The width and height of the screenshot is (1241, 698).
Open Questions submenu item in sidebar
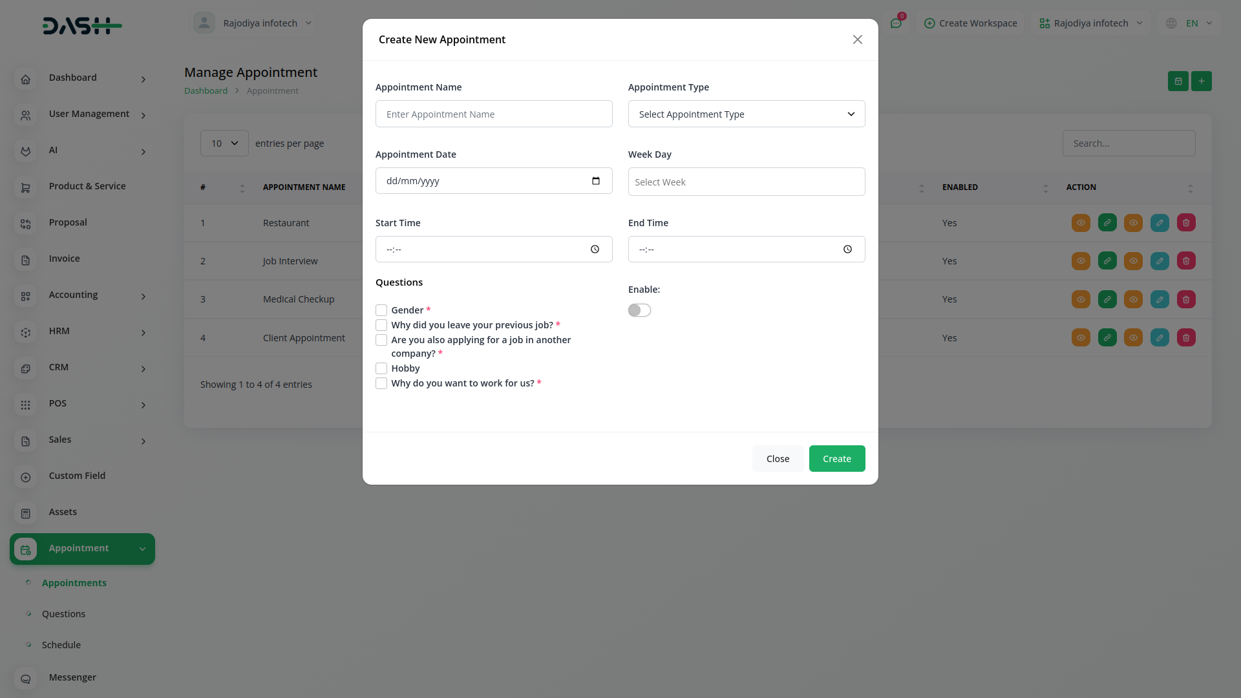(x=63, y=614)
